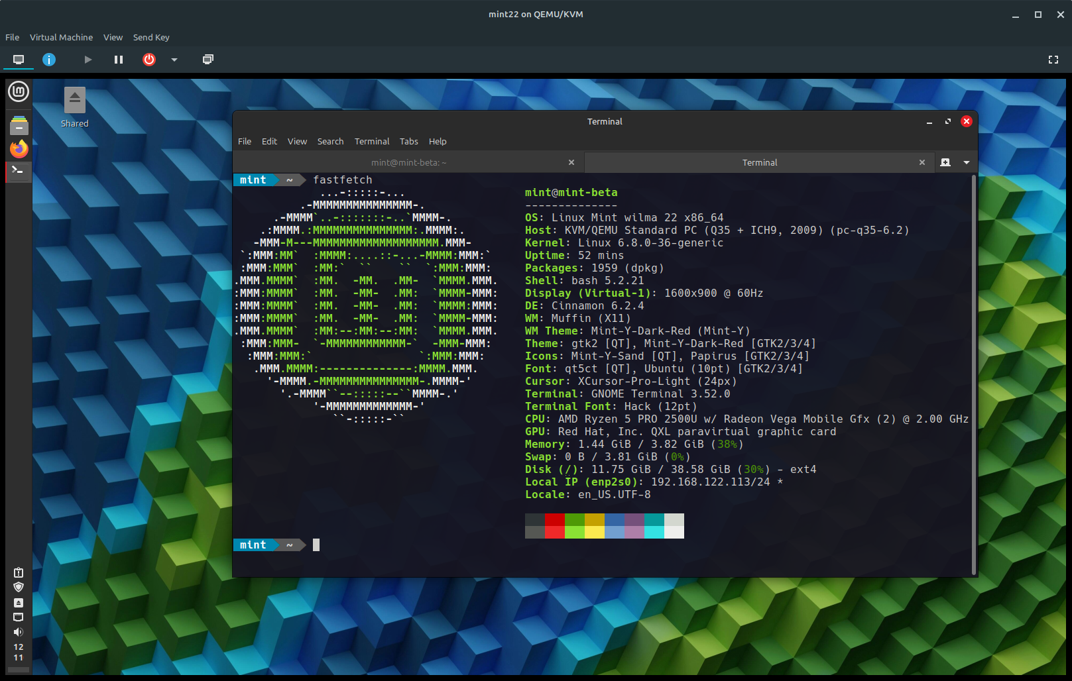
Task: Click the 'Local IP (enp2s0)' line
Action: click(x=654, y=482)
